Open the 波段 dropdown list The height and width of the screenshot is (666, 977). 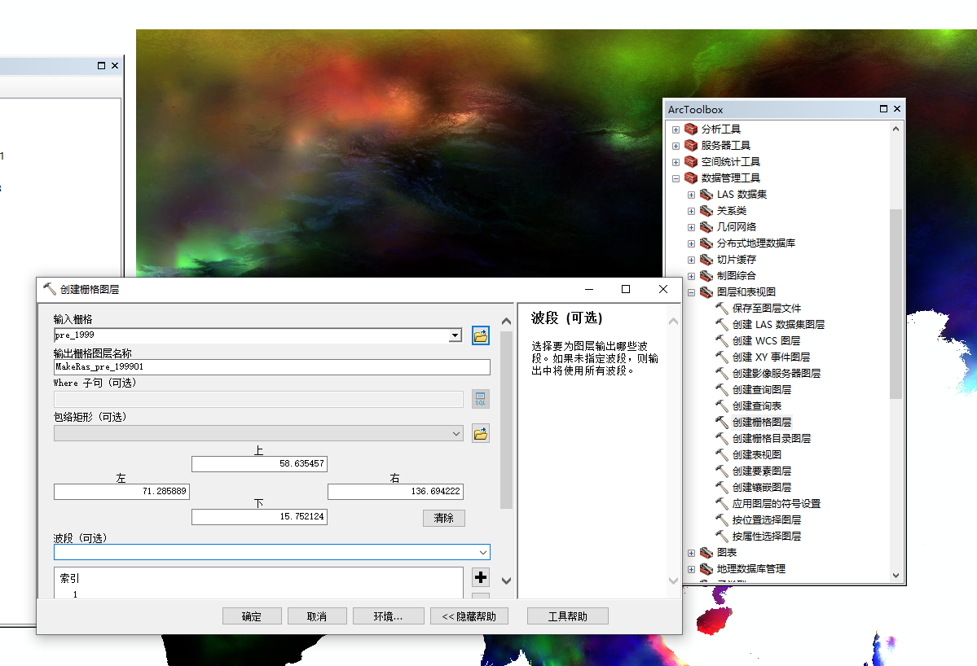click(x=484, y=552)
